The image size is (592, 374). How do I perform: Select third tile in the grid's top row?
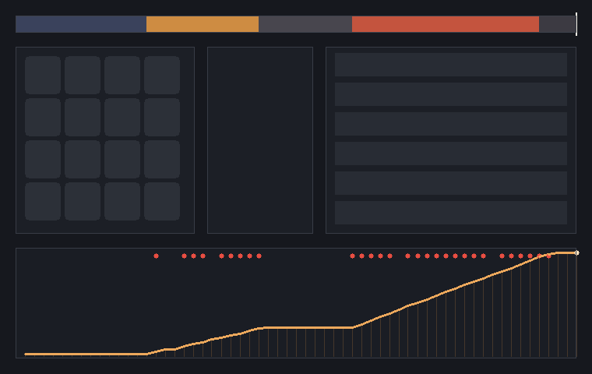(x=122, y=75)
